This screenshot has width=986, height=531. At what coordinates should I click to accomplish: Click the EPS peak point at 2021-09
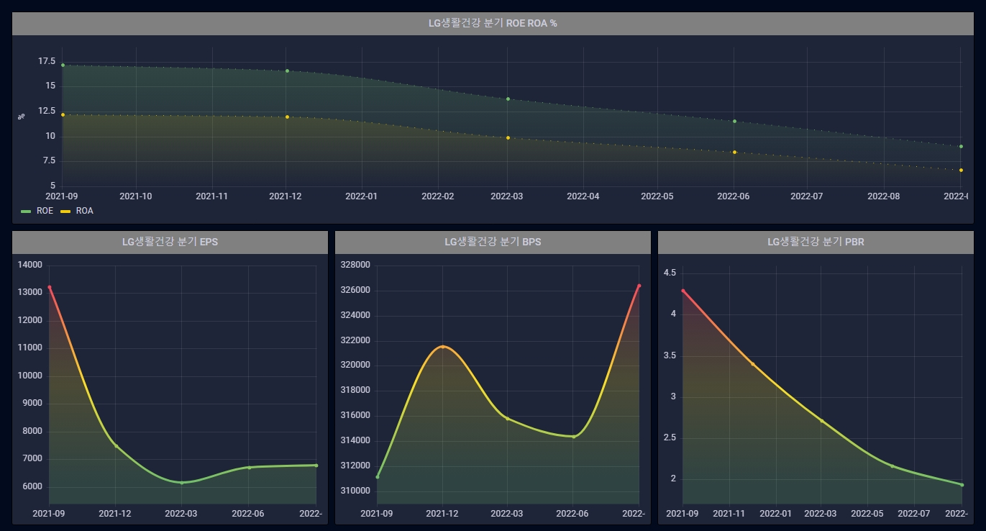coord(50,287)
